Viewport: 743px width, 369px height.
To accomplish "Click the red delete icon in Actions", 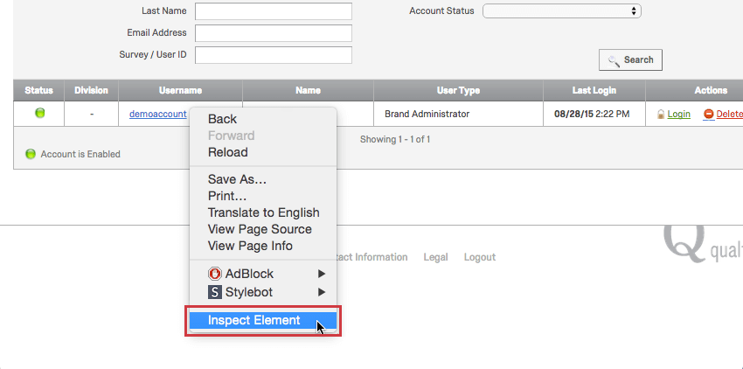I will (708, 114).
